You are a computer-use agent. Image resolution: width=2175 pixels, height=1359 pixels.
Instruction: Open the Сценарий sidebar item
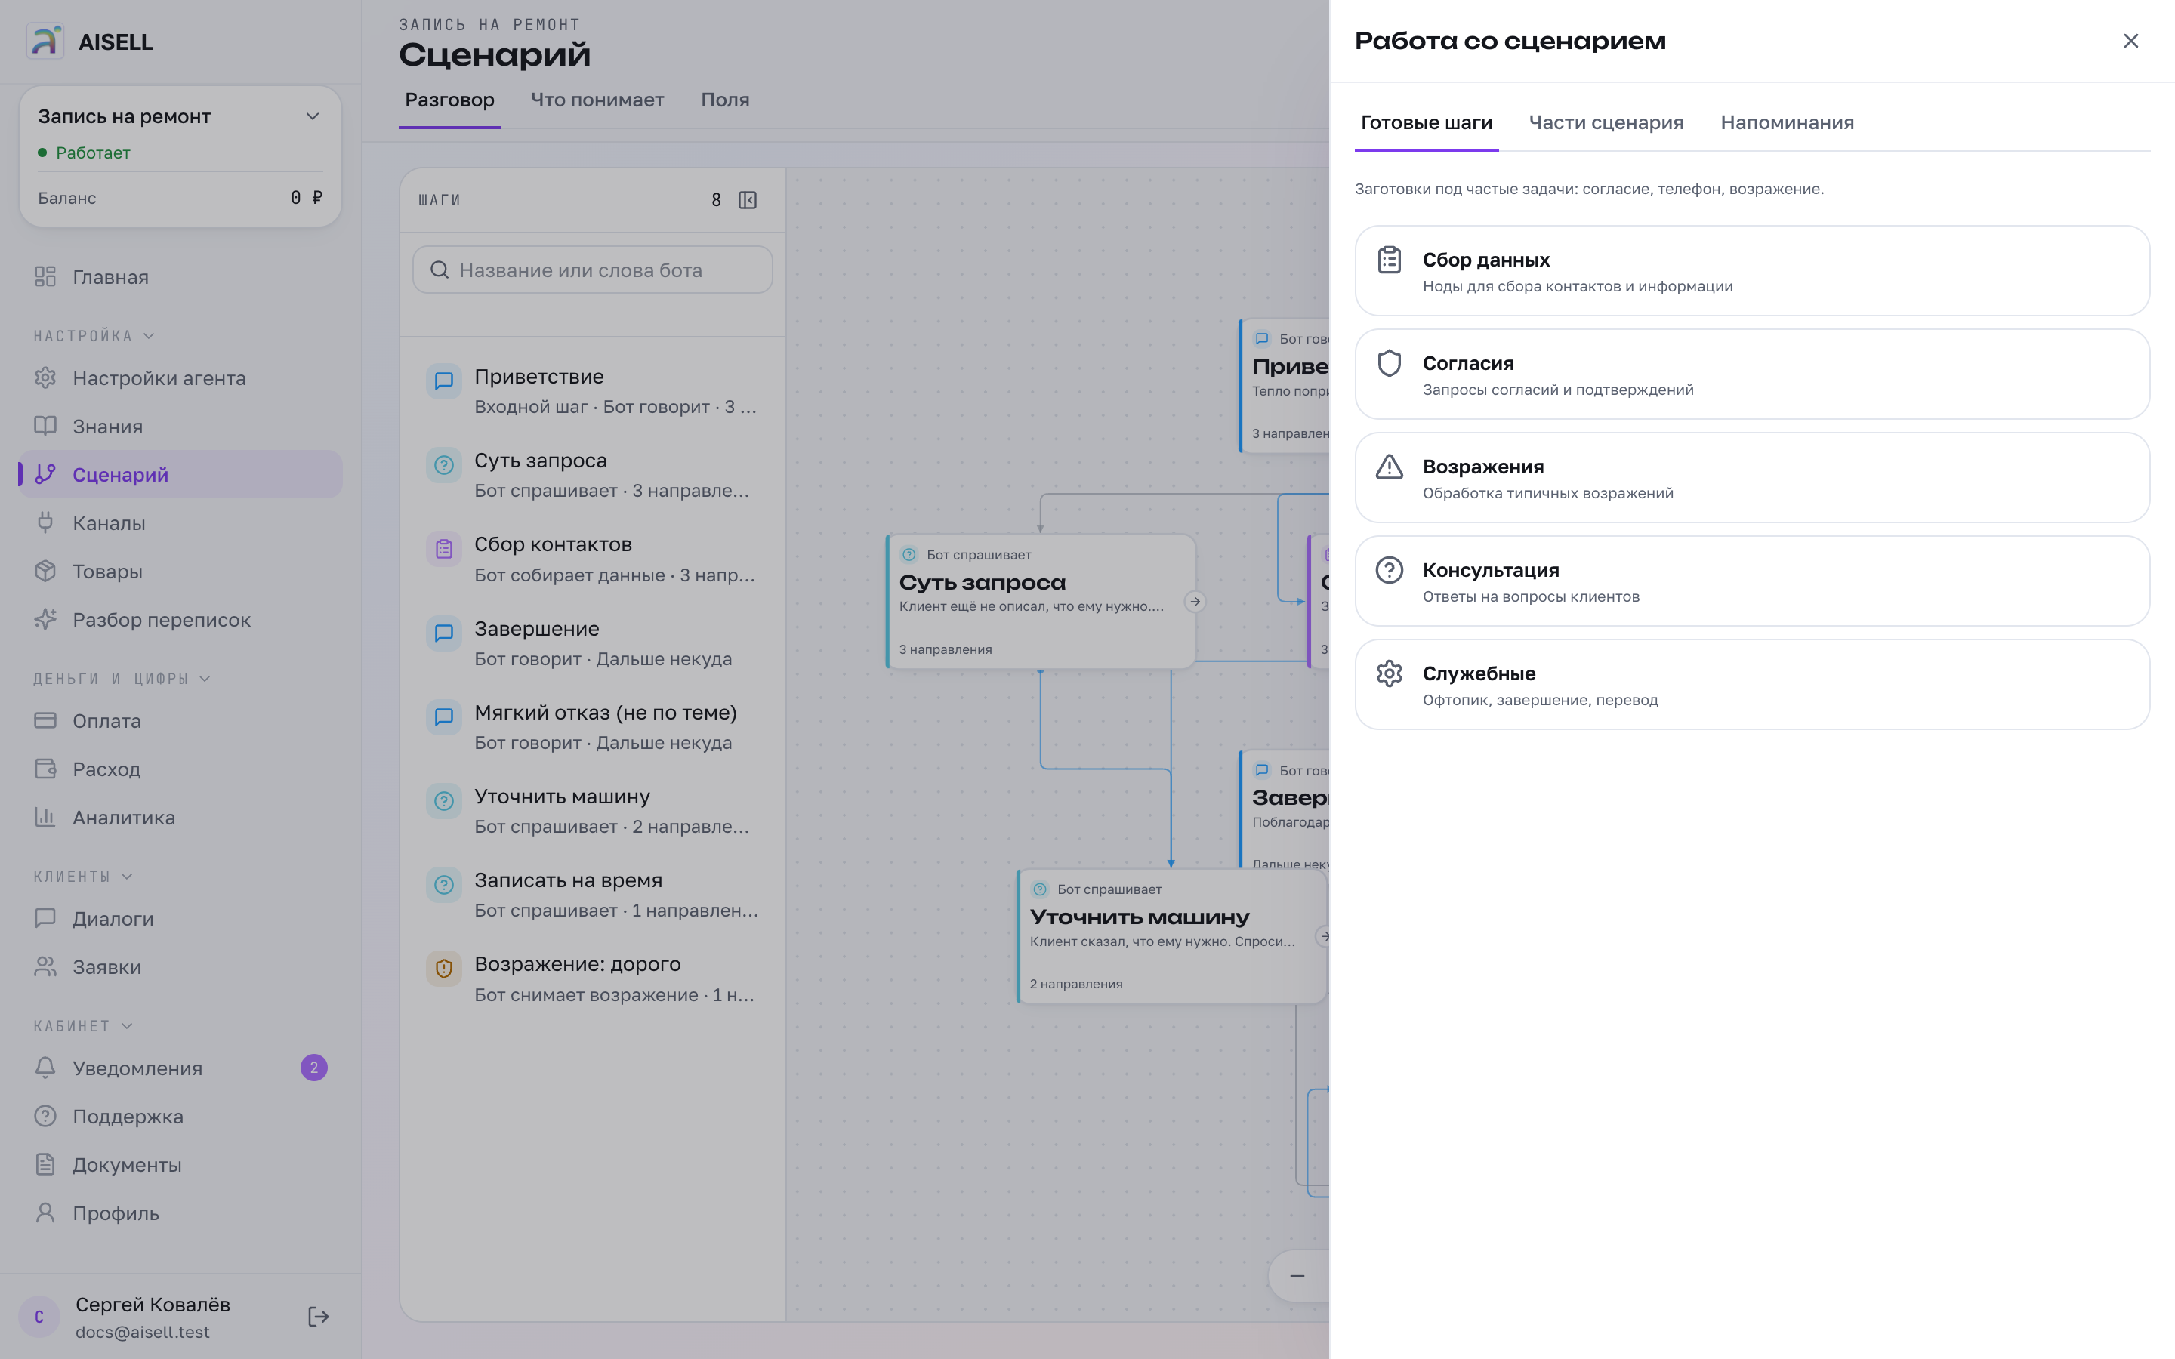click(x=180, y=475)
